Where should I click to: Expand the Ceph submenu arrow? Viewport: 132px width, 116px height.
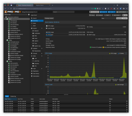pyautogui.click(x=42, y=68)
